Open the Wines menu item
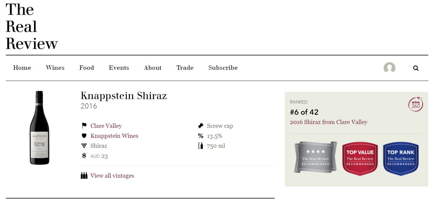Viewport: 433px width, 202px height. [x=55, y=68]
